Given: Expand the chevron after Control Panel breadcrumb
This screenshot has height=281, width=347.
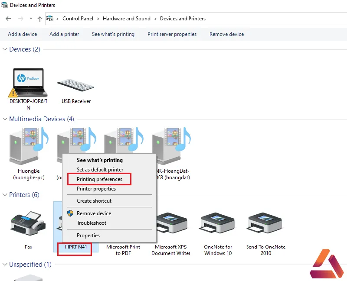Looking at the screenshot, I should [98, 19].
